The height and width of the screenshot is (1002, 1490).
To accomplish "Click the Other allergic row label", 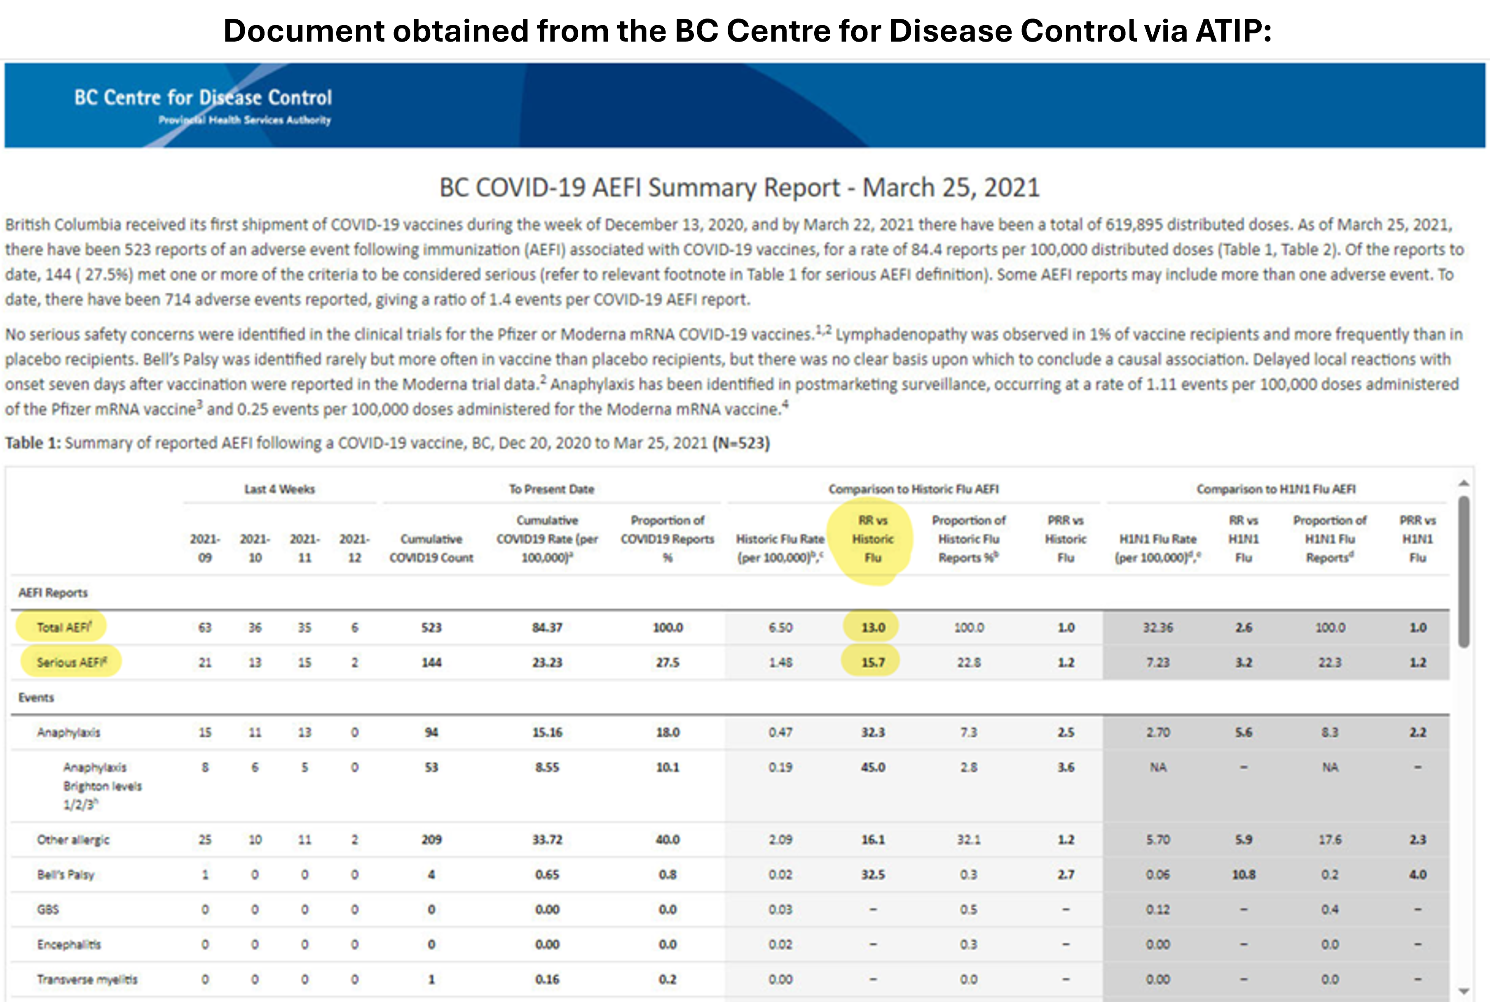I will (x=73, y=839).
